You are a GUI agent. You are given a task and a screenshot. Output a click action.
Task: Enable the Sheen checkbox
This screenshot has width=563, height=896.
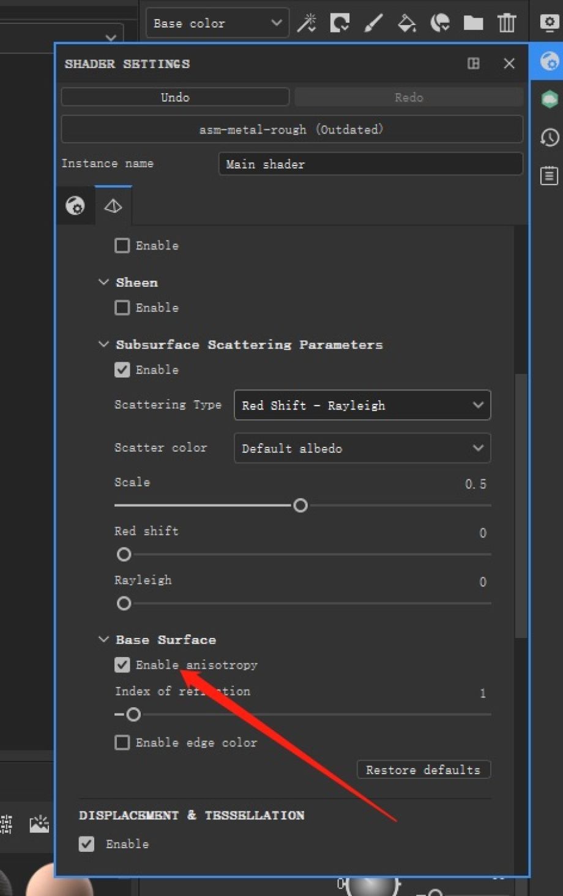(122, 308)
